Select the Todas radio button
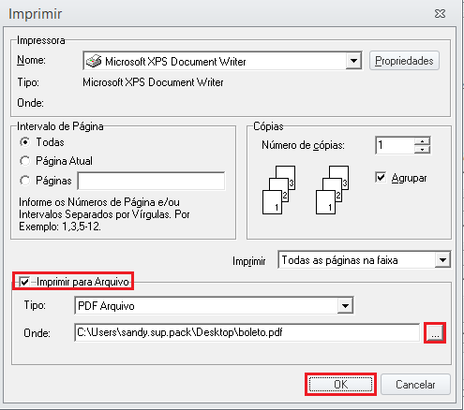Viewport: 464px width, 410px height. [x=25, y=142]
